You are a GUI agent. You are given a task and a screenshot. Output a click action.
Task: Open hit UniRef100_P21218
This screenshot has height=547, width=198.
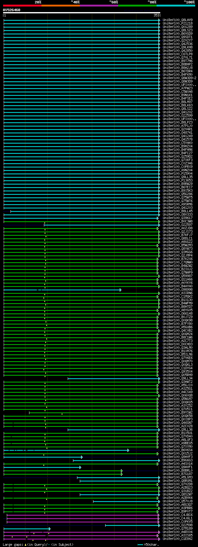[x=178, y=23]
